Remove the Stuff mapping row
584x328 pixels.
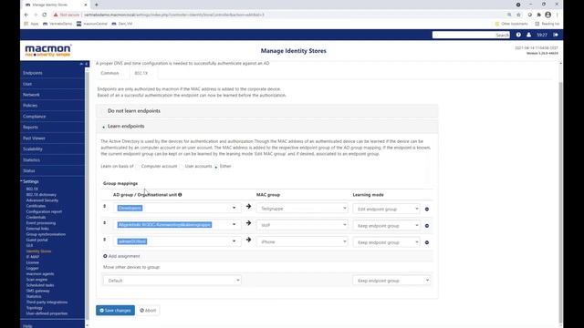[x=427, y=226]
